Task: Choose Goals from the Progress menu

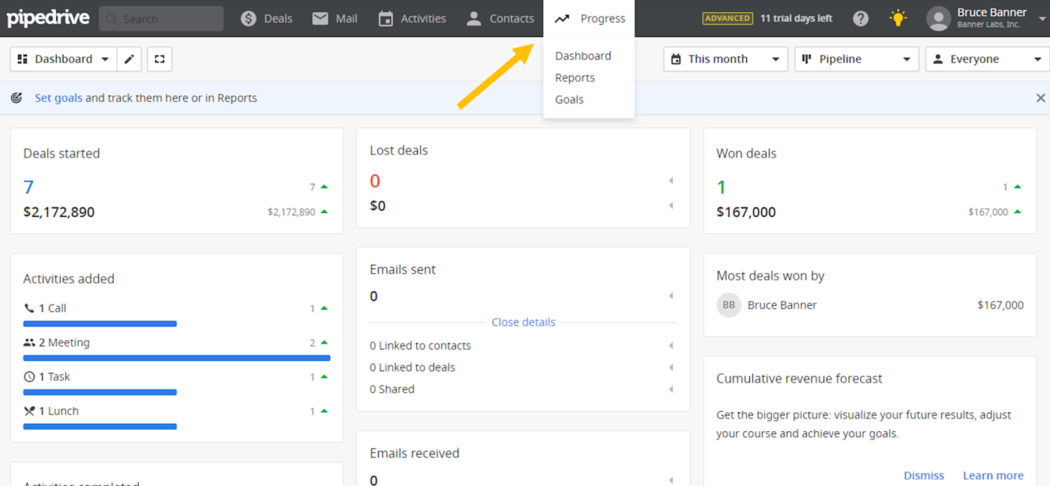Action: (x=569, y=100)
